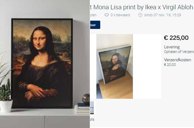The width and height of the screenshot is (194, 128).
Task: Click the € 20,00 shipping cost
Action: click(x=170, y=65)
